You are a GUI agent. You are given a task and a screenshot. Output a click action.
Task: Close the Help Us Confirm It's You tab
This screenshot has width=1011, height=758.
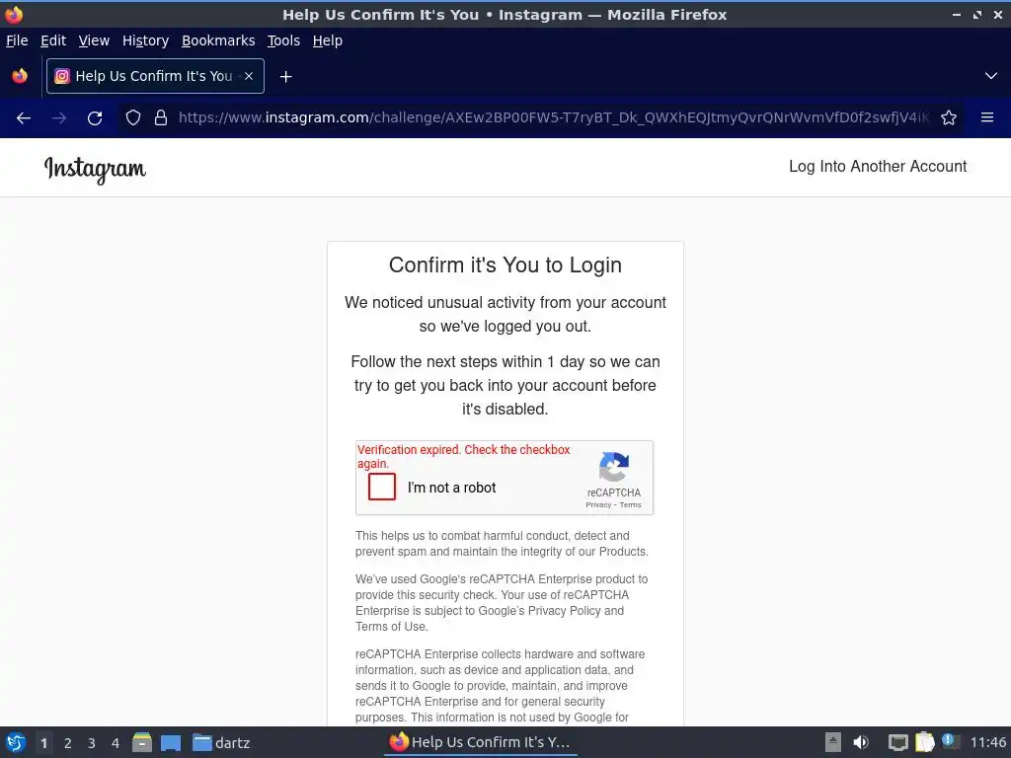coord(249,76)
